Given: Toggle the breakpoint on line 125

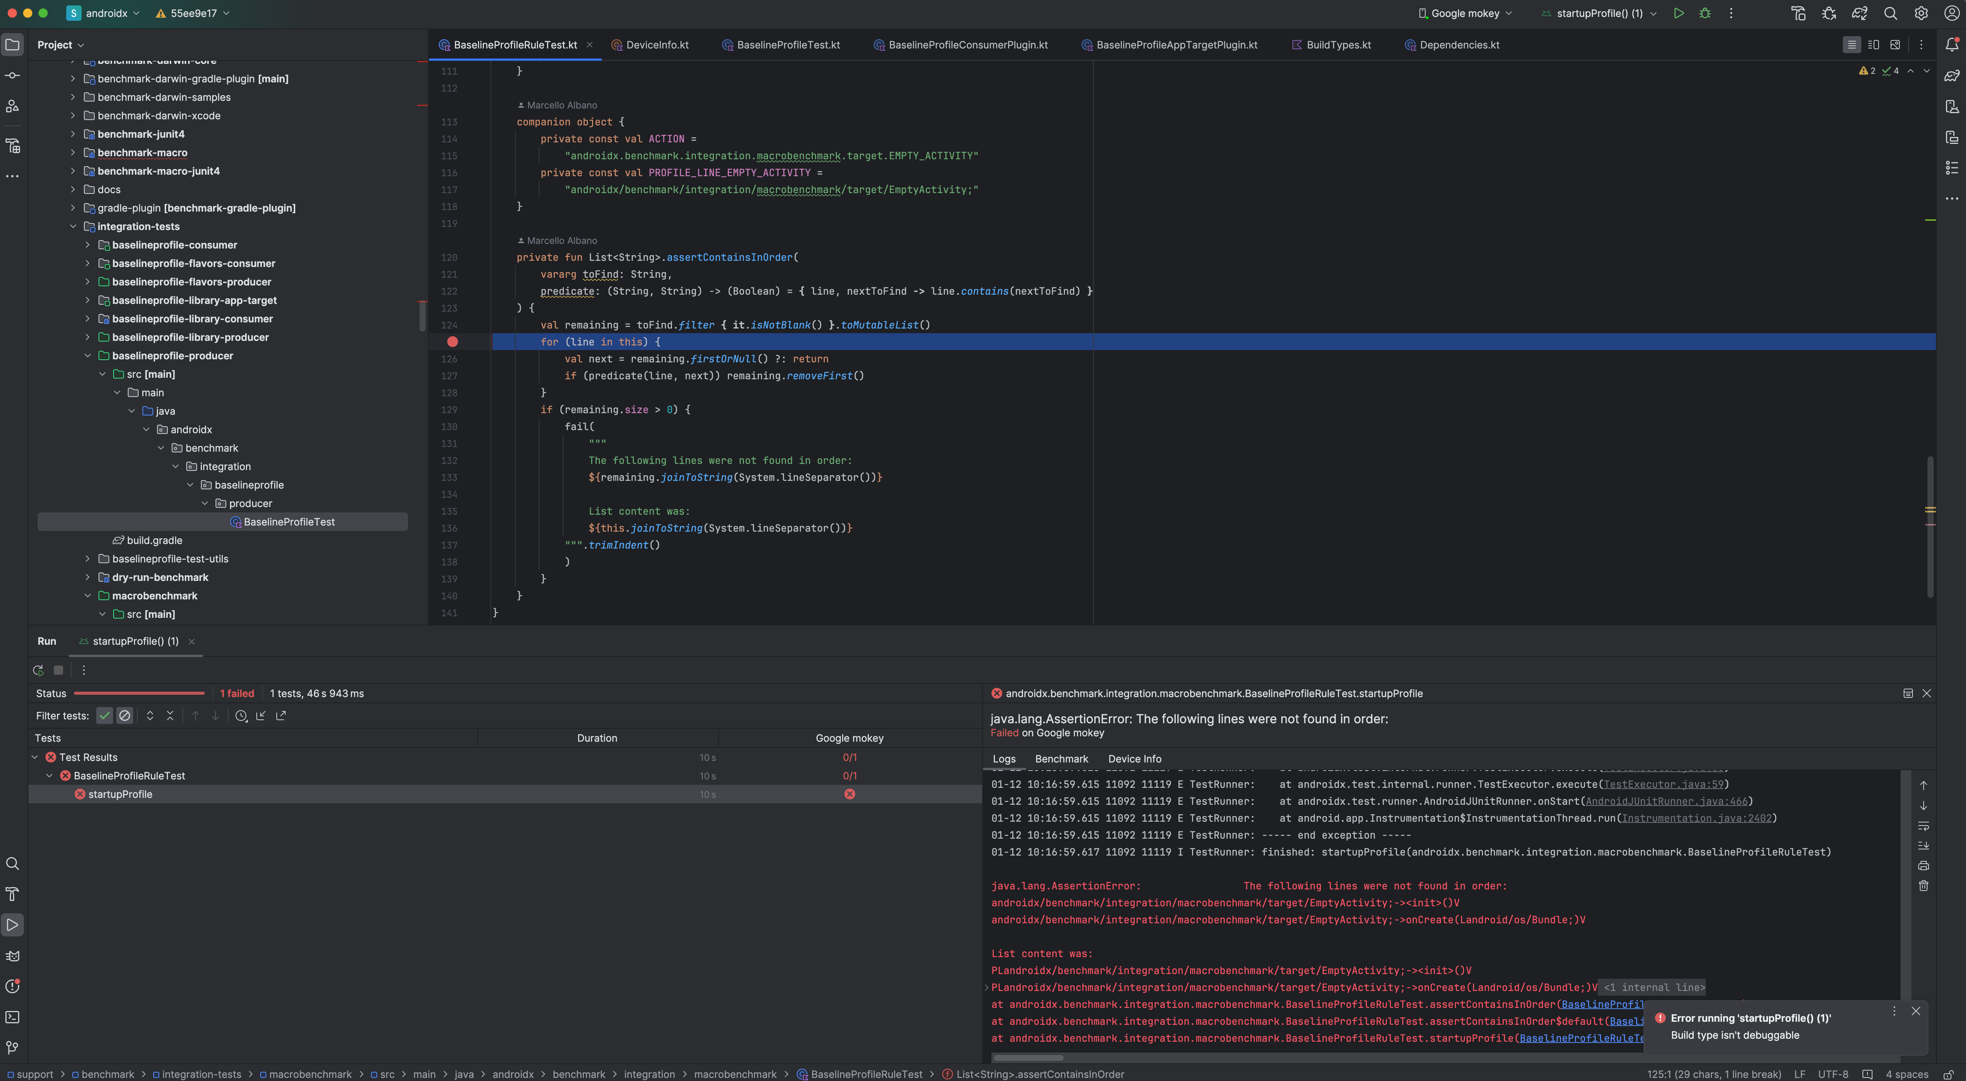Looking at the screenshot, I should pos(452,342).
